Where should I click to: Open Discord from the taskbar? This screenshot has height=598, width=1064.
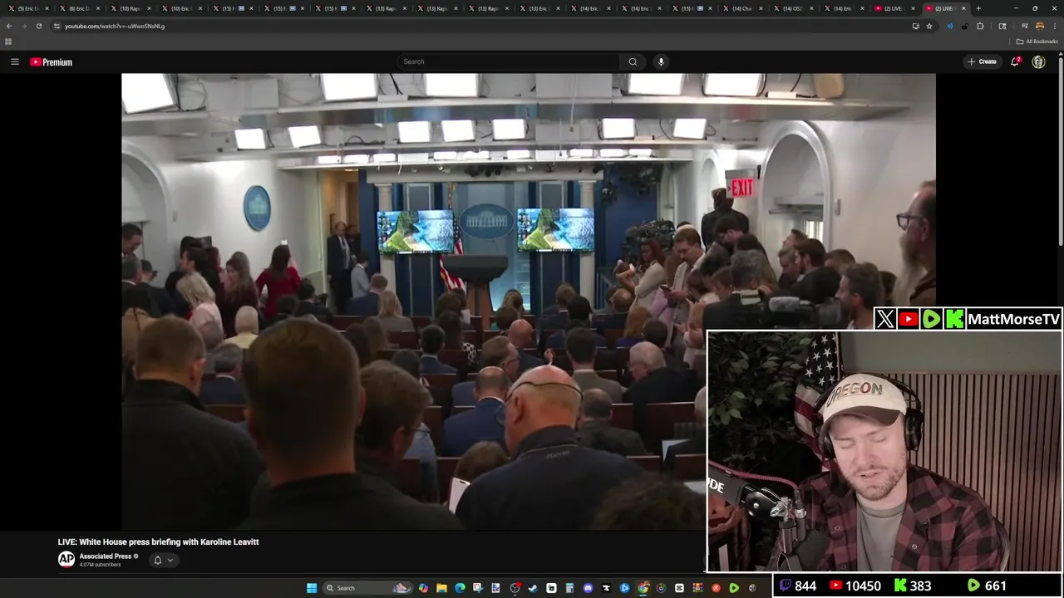588,588
